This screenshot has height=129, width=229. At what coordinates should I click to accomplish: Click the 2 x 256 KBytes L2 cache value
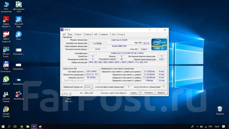(x=149, y=77)
